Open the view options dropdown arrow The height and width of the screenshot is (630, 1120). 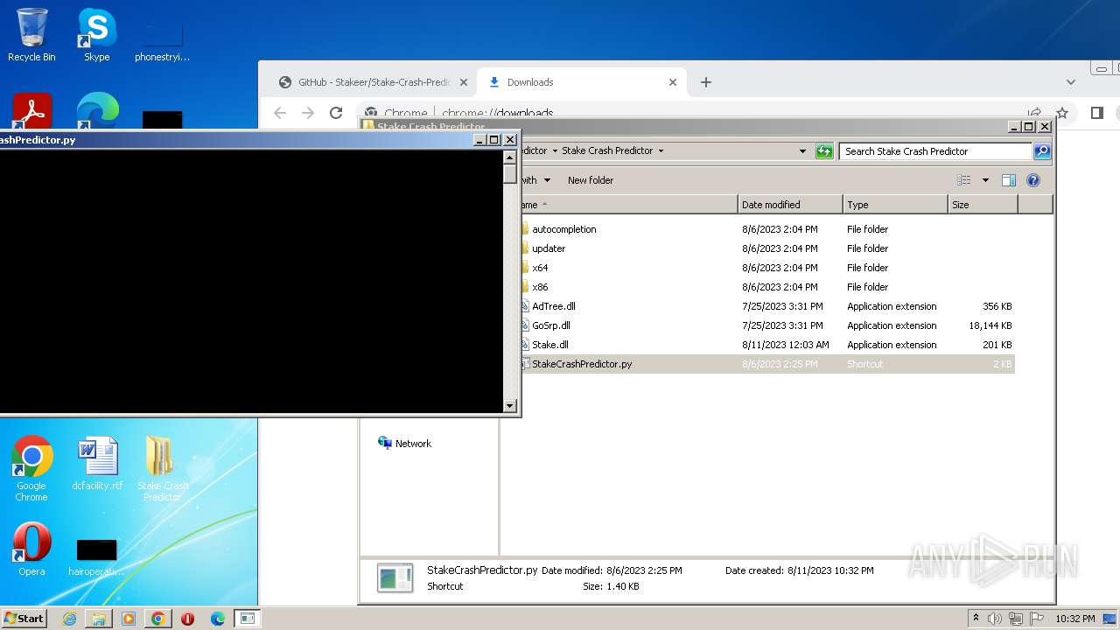coord(985,180)
